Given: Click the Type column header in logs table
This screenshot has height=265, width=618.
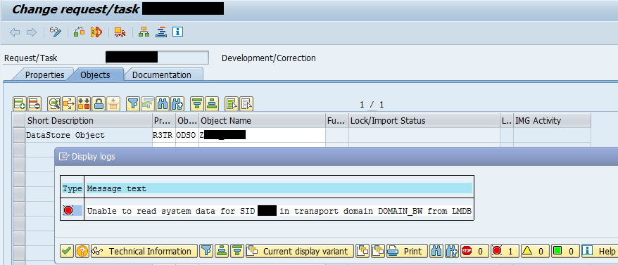Looking at the screenshot, I should [72, 188].
